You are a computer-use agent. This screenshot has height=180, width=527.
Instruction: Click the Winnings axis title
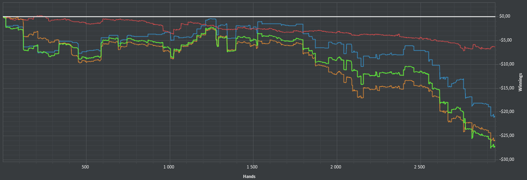pos(521,82)
